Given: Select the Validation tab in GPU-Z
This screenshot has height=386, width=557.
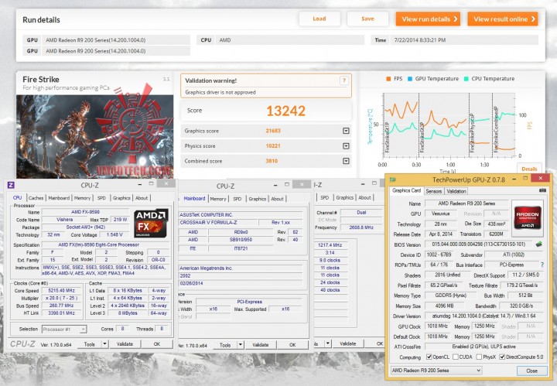Looking at the screenshot, I should click(456, 191).
